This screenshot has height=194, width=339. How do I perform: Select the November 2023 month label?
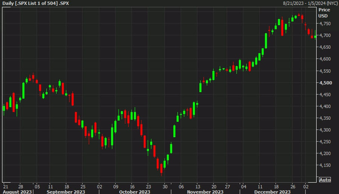tap(205, 192)
